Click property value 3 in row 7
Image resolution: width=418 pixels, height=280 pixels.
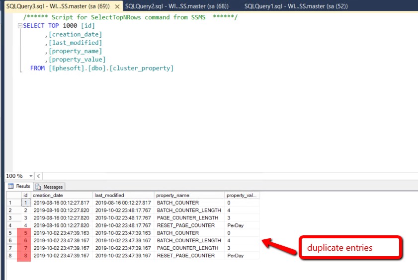tap(242, 248)
